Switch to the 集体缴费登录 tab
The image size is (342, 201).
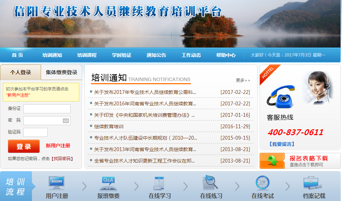62,72
